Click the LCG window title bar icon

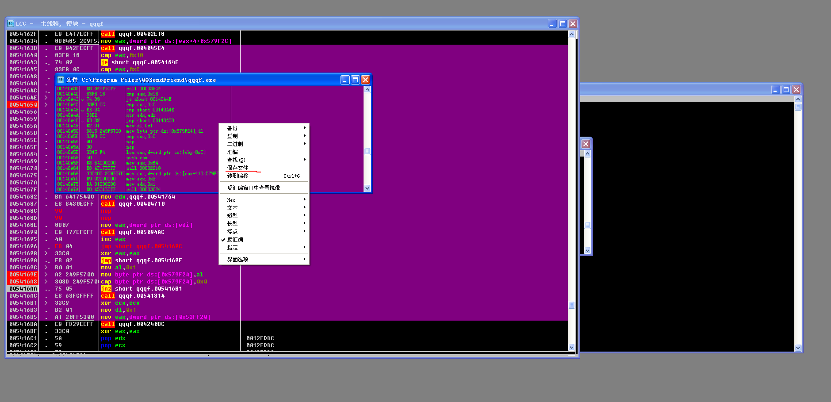(11, 23)
